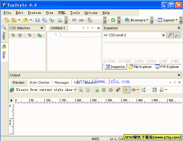Click the new HTML document icon
The width and height of the screenshot is (183, 141).
click(14, 20)
